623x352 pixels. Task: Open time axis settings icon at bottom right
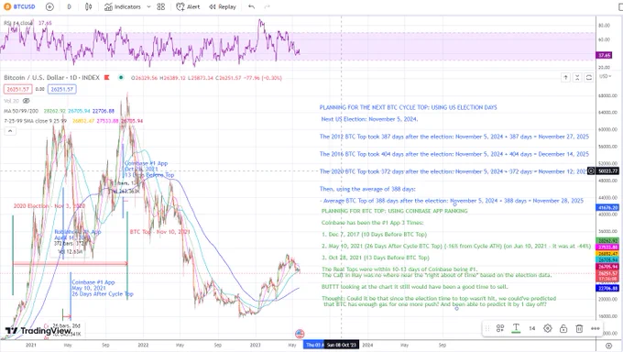click(x=608, y=346)
